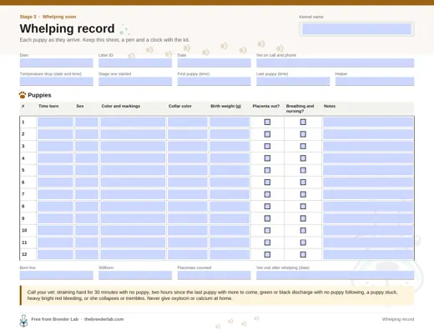
Task: Click the Dam input field
Action: (57, 62)
